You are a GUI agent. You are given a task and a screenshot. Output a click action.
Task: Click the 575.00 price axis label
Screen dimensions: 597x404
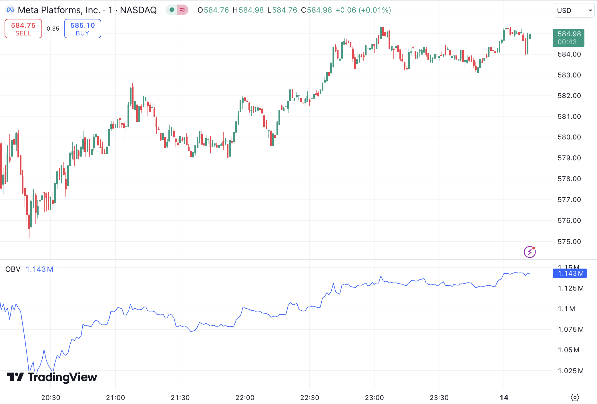tap(569, 242)
